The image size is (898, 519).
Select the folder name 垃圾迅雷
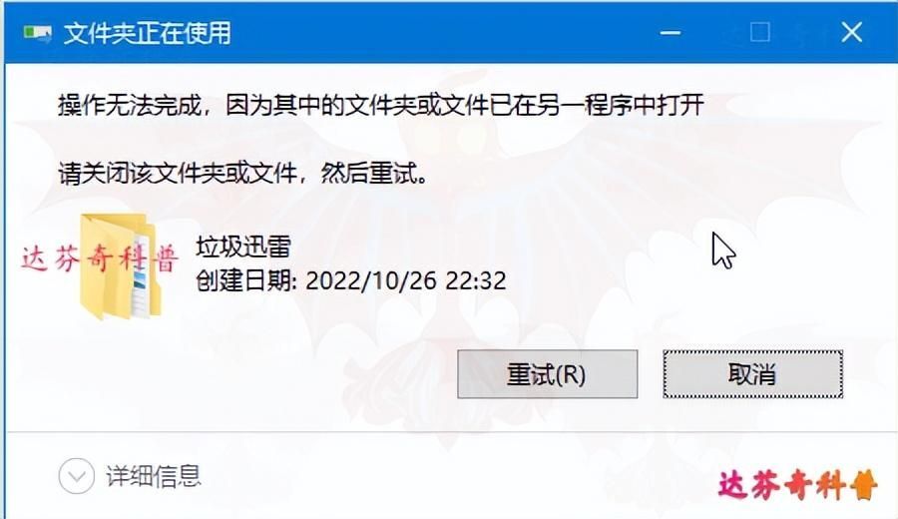pos(243,247)
